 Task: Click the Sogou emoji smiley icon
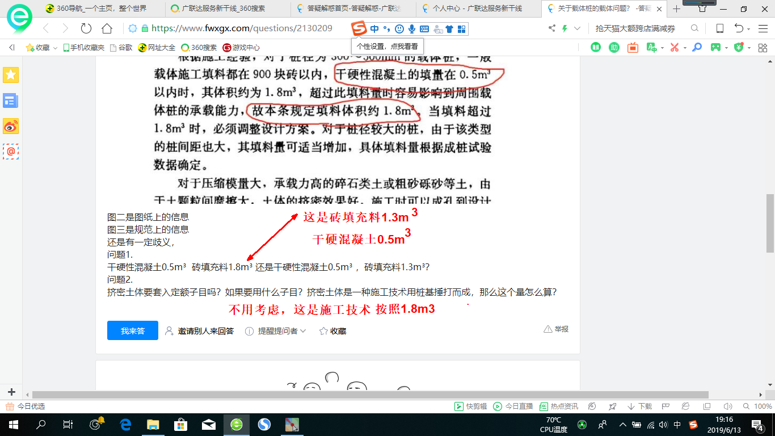pos(399,29)
